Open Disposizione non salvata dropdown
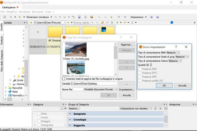Viewport: 197px width, 131px height. tap(136, 108)
